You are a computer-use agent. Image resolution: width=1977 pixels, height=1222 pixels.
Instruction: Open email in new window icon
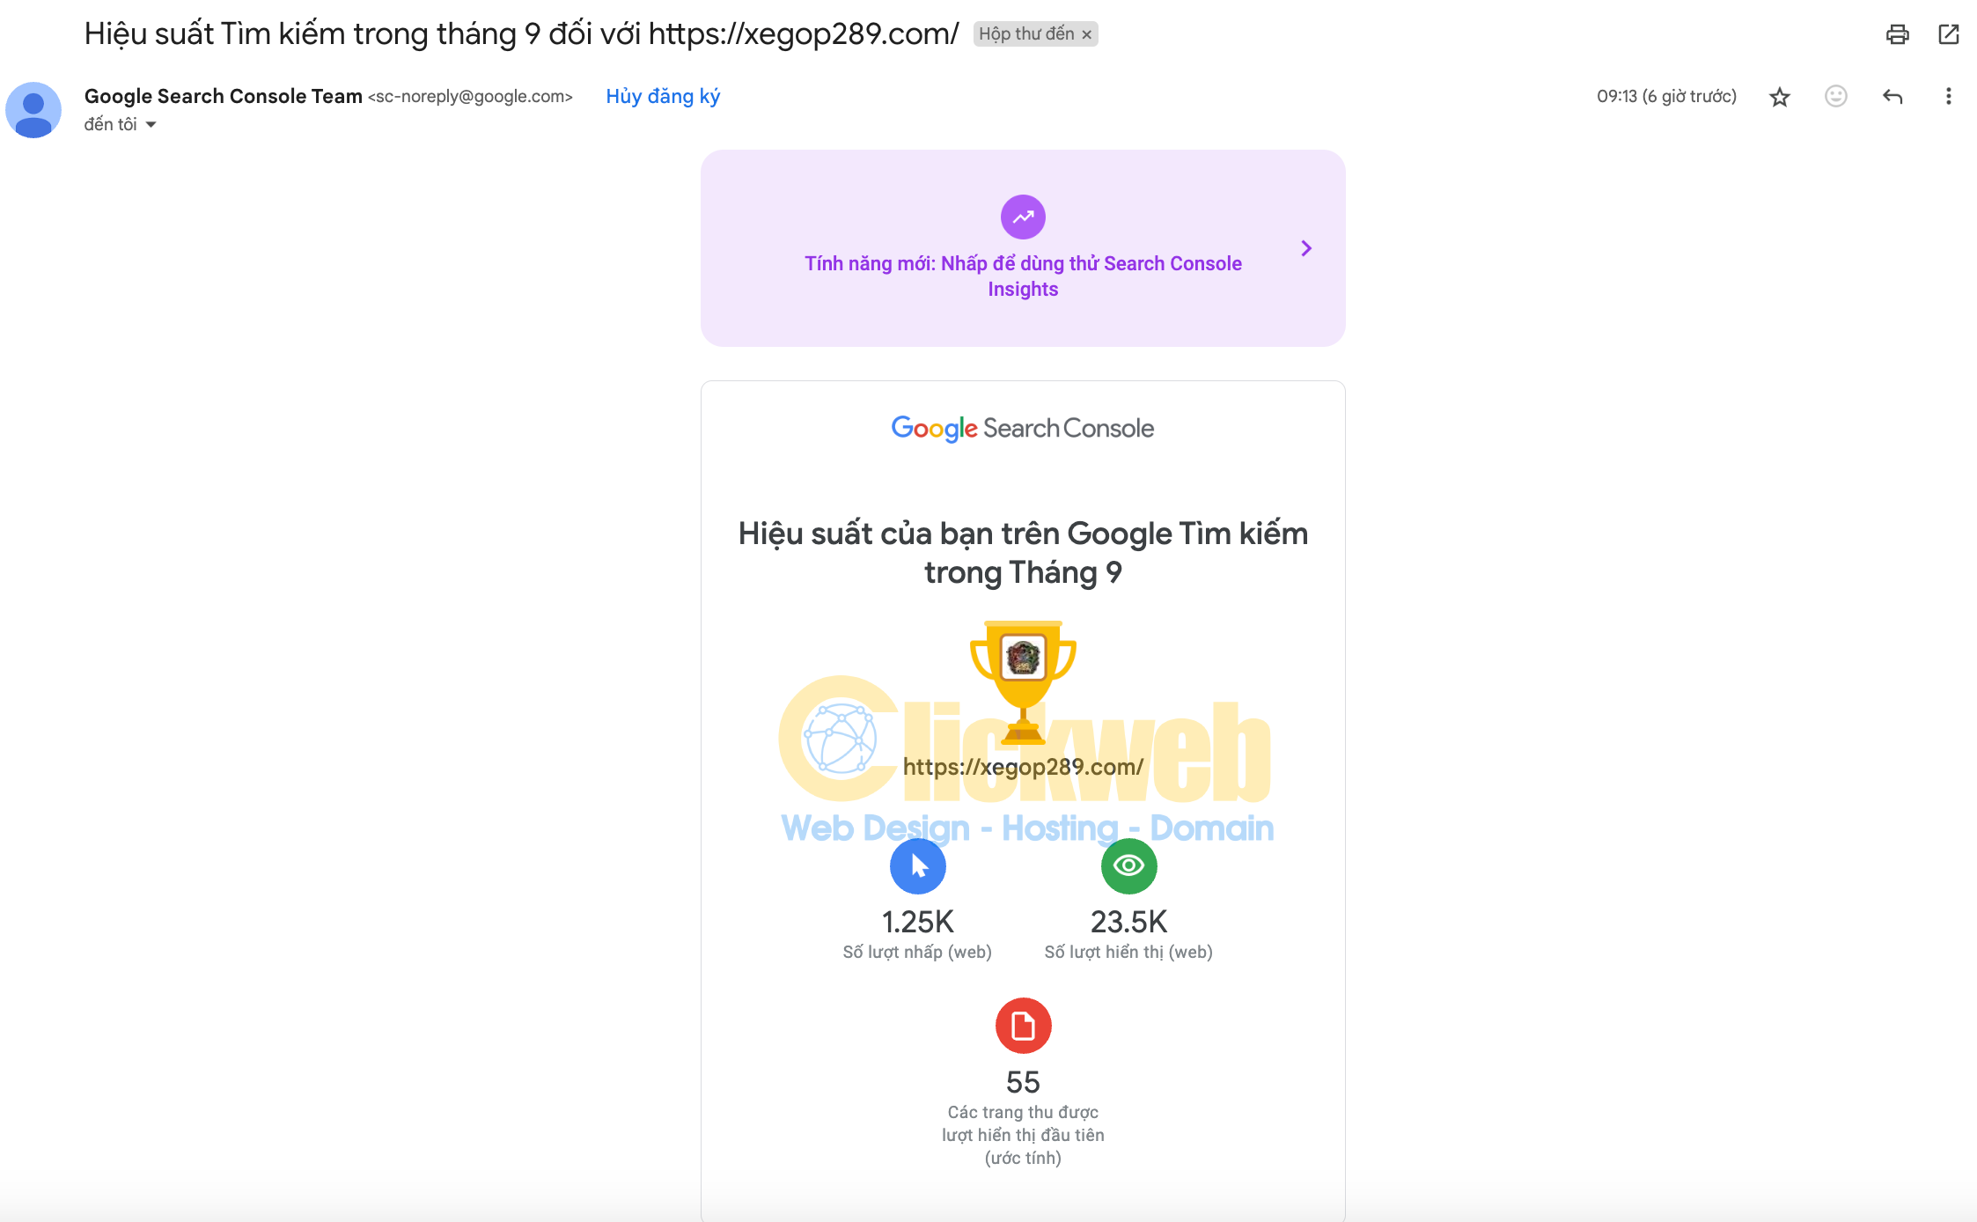click(1949, 34)
